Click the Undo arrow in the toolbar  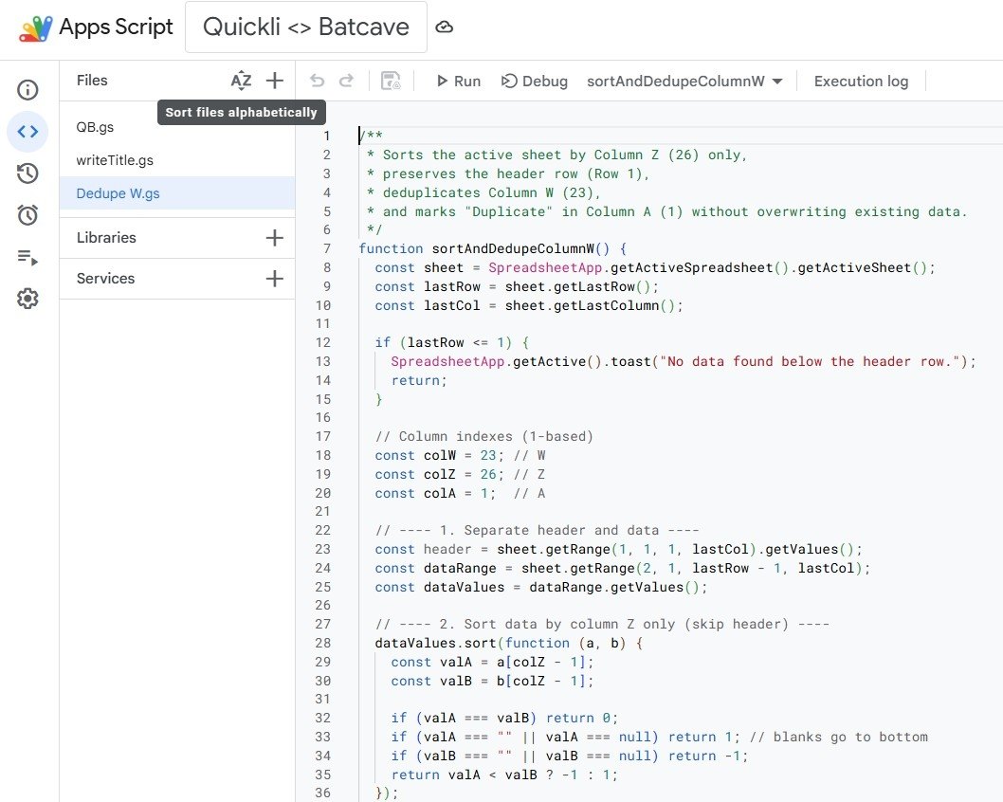[x=317, y=81]
